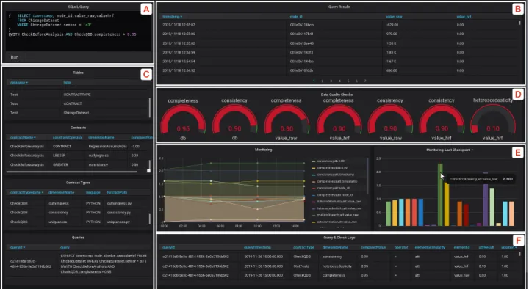Focus the SQuaL query code editor

(x=79, y=31)
